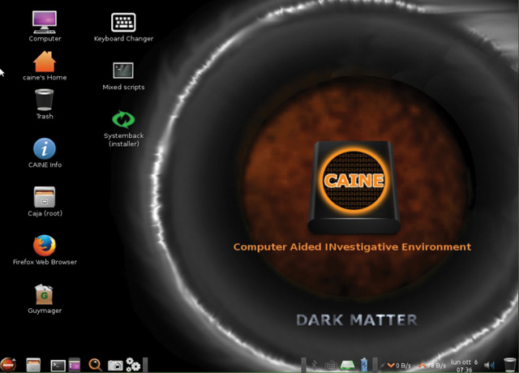This screenshot has width=519, height=373.
Task: Open the gears settings launcher in the panel
Action: 133,365
